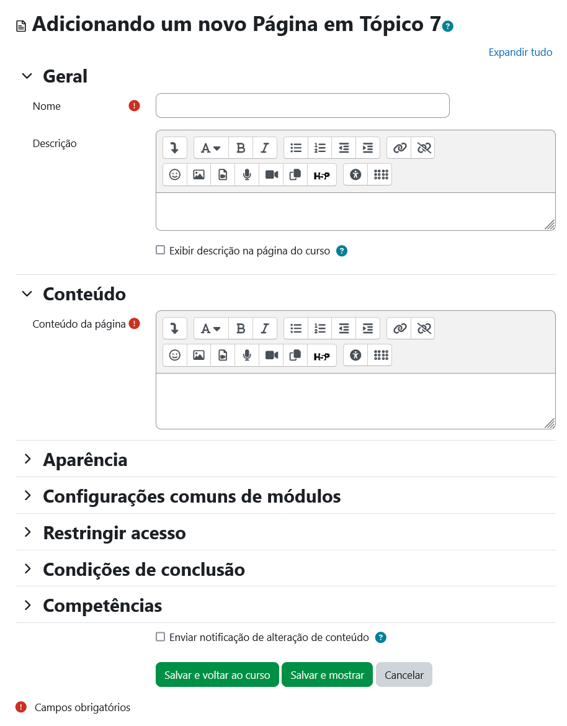
Task: Click unordered list icon in Conteúdo da página editor
Action: pyautogui.click(x=296, y=328)
